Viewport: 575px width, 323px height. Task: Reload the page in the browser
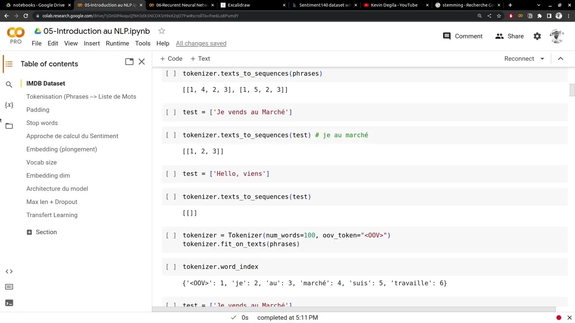(x=26, y=16)
